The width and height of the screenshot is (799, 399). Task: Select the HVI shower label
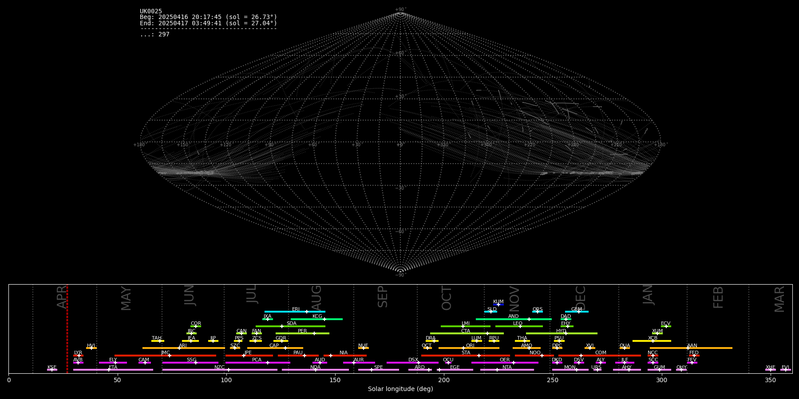click(91, 346)
